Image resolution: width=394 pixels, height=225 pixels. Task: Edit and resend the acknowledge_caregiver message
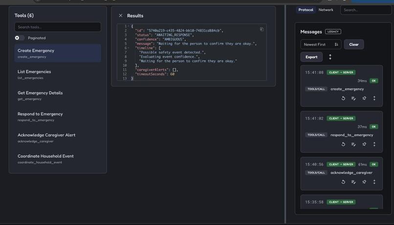tap(353, 182)
